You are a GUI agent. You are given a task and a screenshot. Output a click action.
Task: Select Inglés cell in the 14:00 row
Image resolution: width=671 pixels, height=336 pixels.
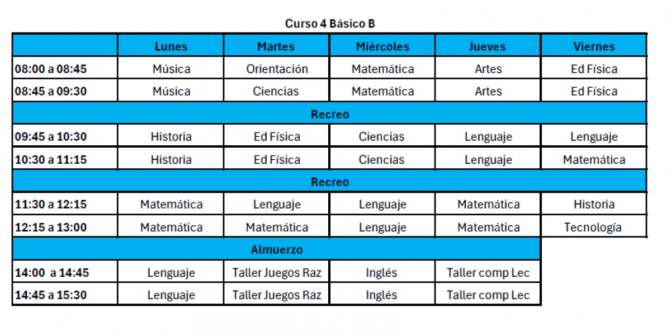tap(382, 272)
